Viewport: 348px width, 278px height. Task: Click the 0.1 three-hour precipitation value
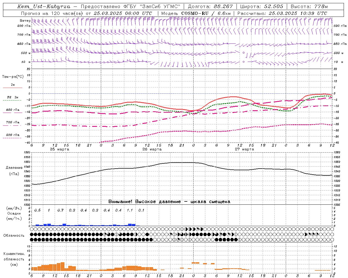[x=141, y=210]
